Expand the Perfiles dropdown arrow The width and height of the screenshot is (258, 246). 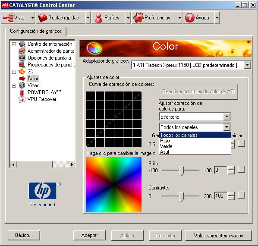(x=128, y=18)
